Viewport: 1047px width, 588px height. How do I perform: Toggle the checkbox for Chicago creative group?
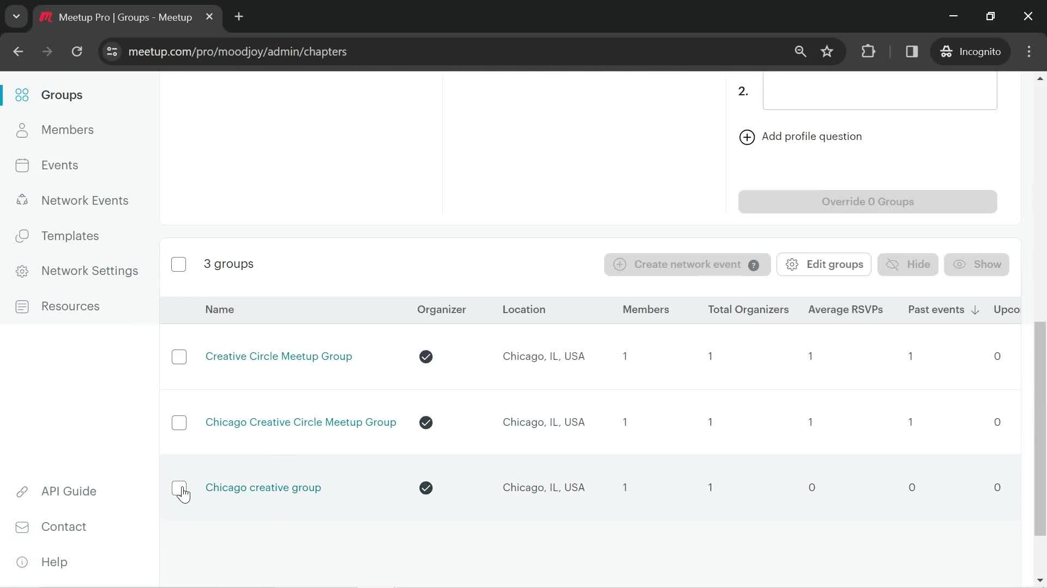(178, 487)
